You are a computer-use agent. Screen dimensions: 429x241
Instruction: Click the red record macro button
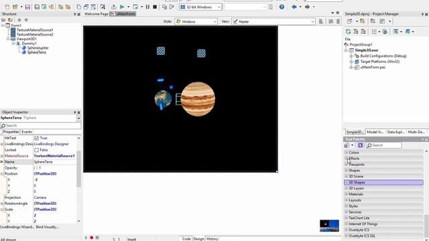(x=92, y=238)
